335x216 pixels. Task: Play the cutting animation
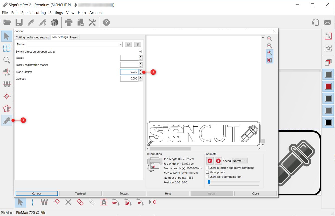click(x=210, y=161)
